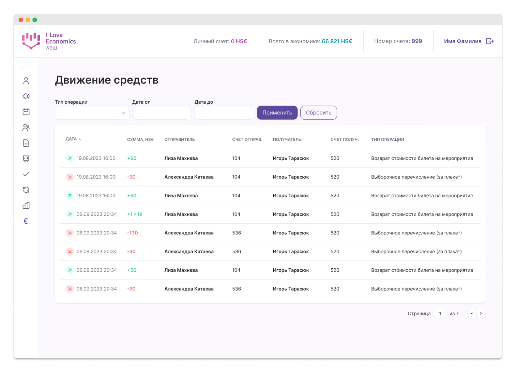Click the green arrow of the 06.09.2023 +50 row
This screenshot has height=371, width=516.
click(x=70, y=270)
